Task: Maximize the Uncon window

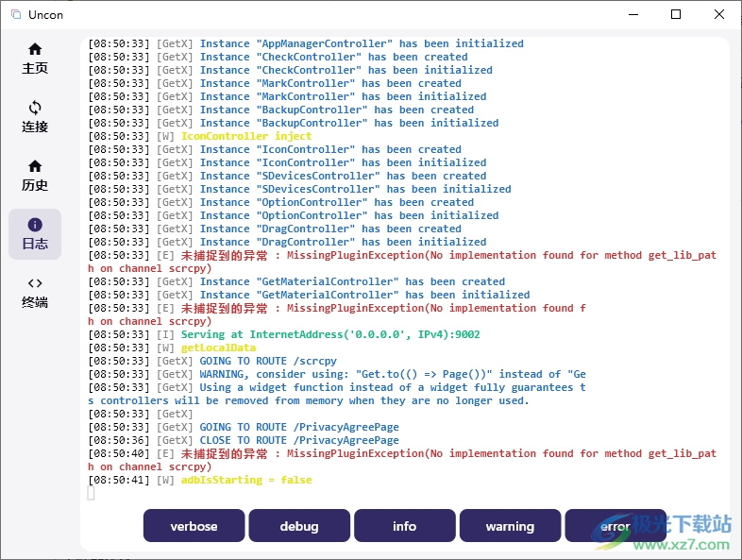Action: 676,15
